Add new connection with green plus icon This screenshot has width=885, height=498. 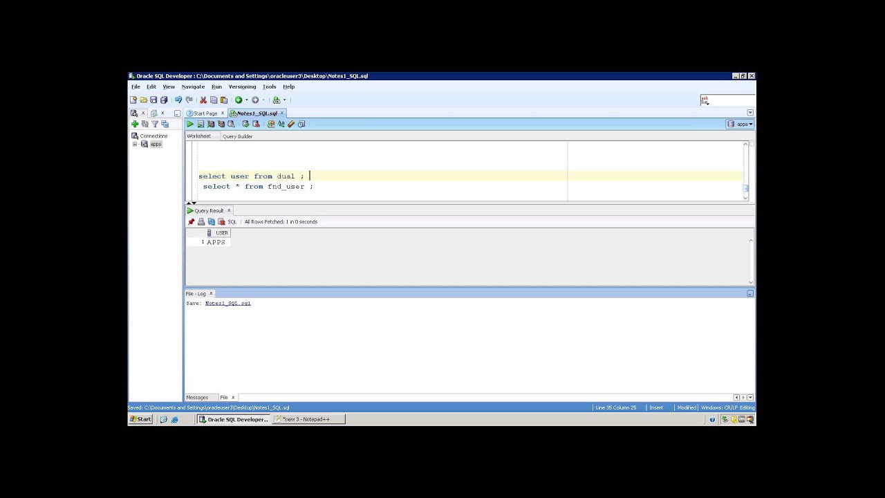[x=135, y=124]
